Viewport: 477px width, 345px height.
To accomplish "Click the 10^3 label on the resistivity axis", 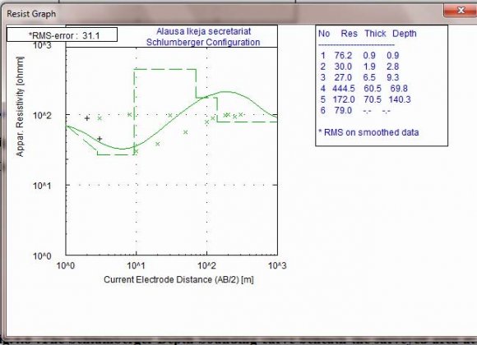I will (x=42, y=45).
